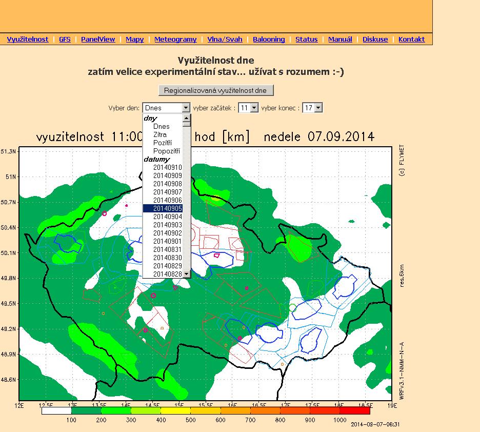
Task: Open the Meteogramy menu link
Action: (x=175, y=40)
